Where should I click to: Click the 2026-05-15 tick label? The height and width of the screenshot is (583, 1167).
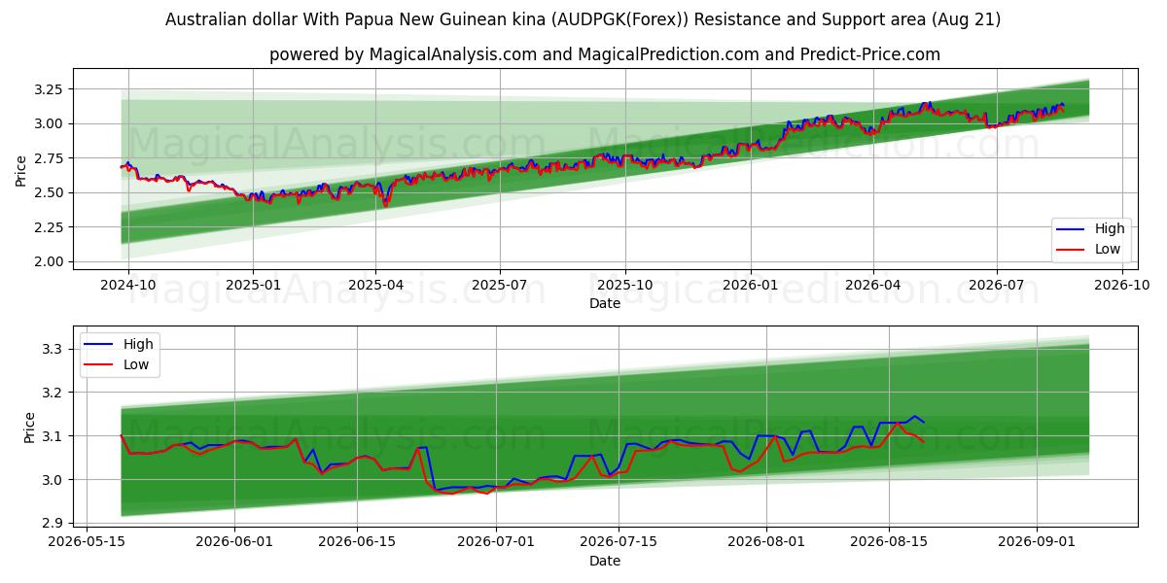point(88,542)
